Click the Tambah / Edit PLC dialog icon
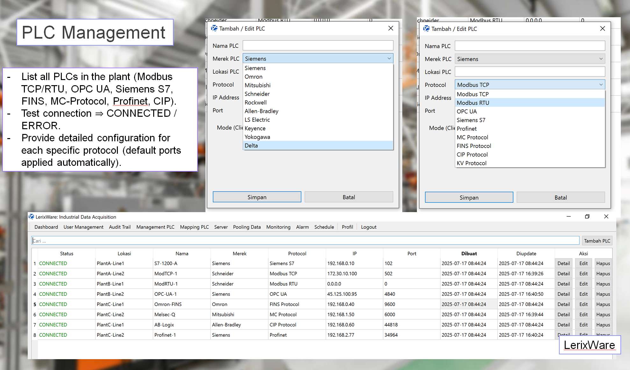This screenshot has width=630, height=370. 214,28
